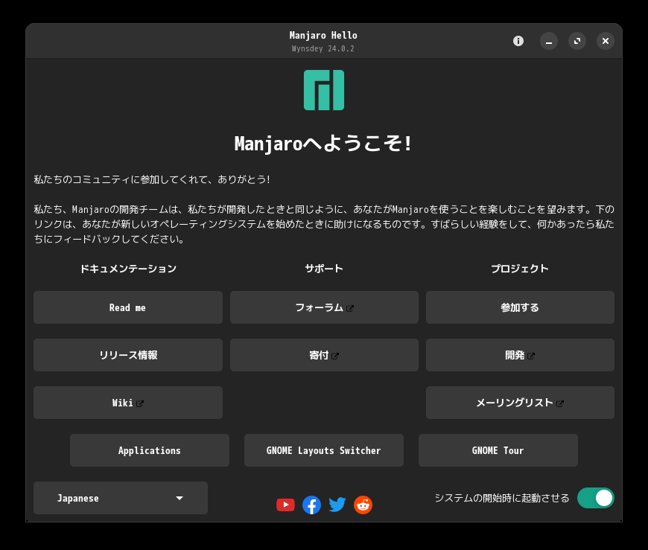Viewport: 648px width, 550px height.
Task: Open the Japanese language dropdown
Action: tap(121, 498)
